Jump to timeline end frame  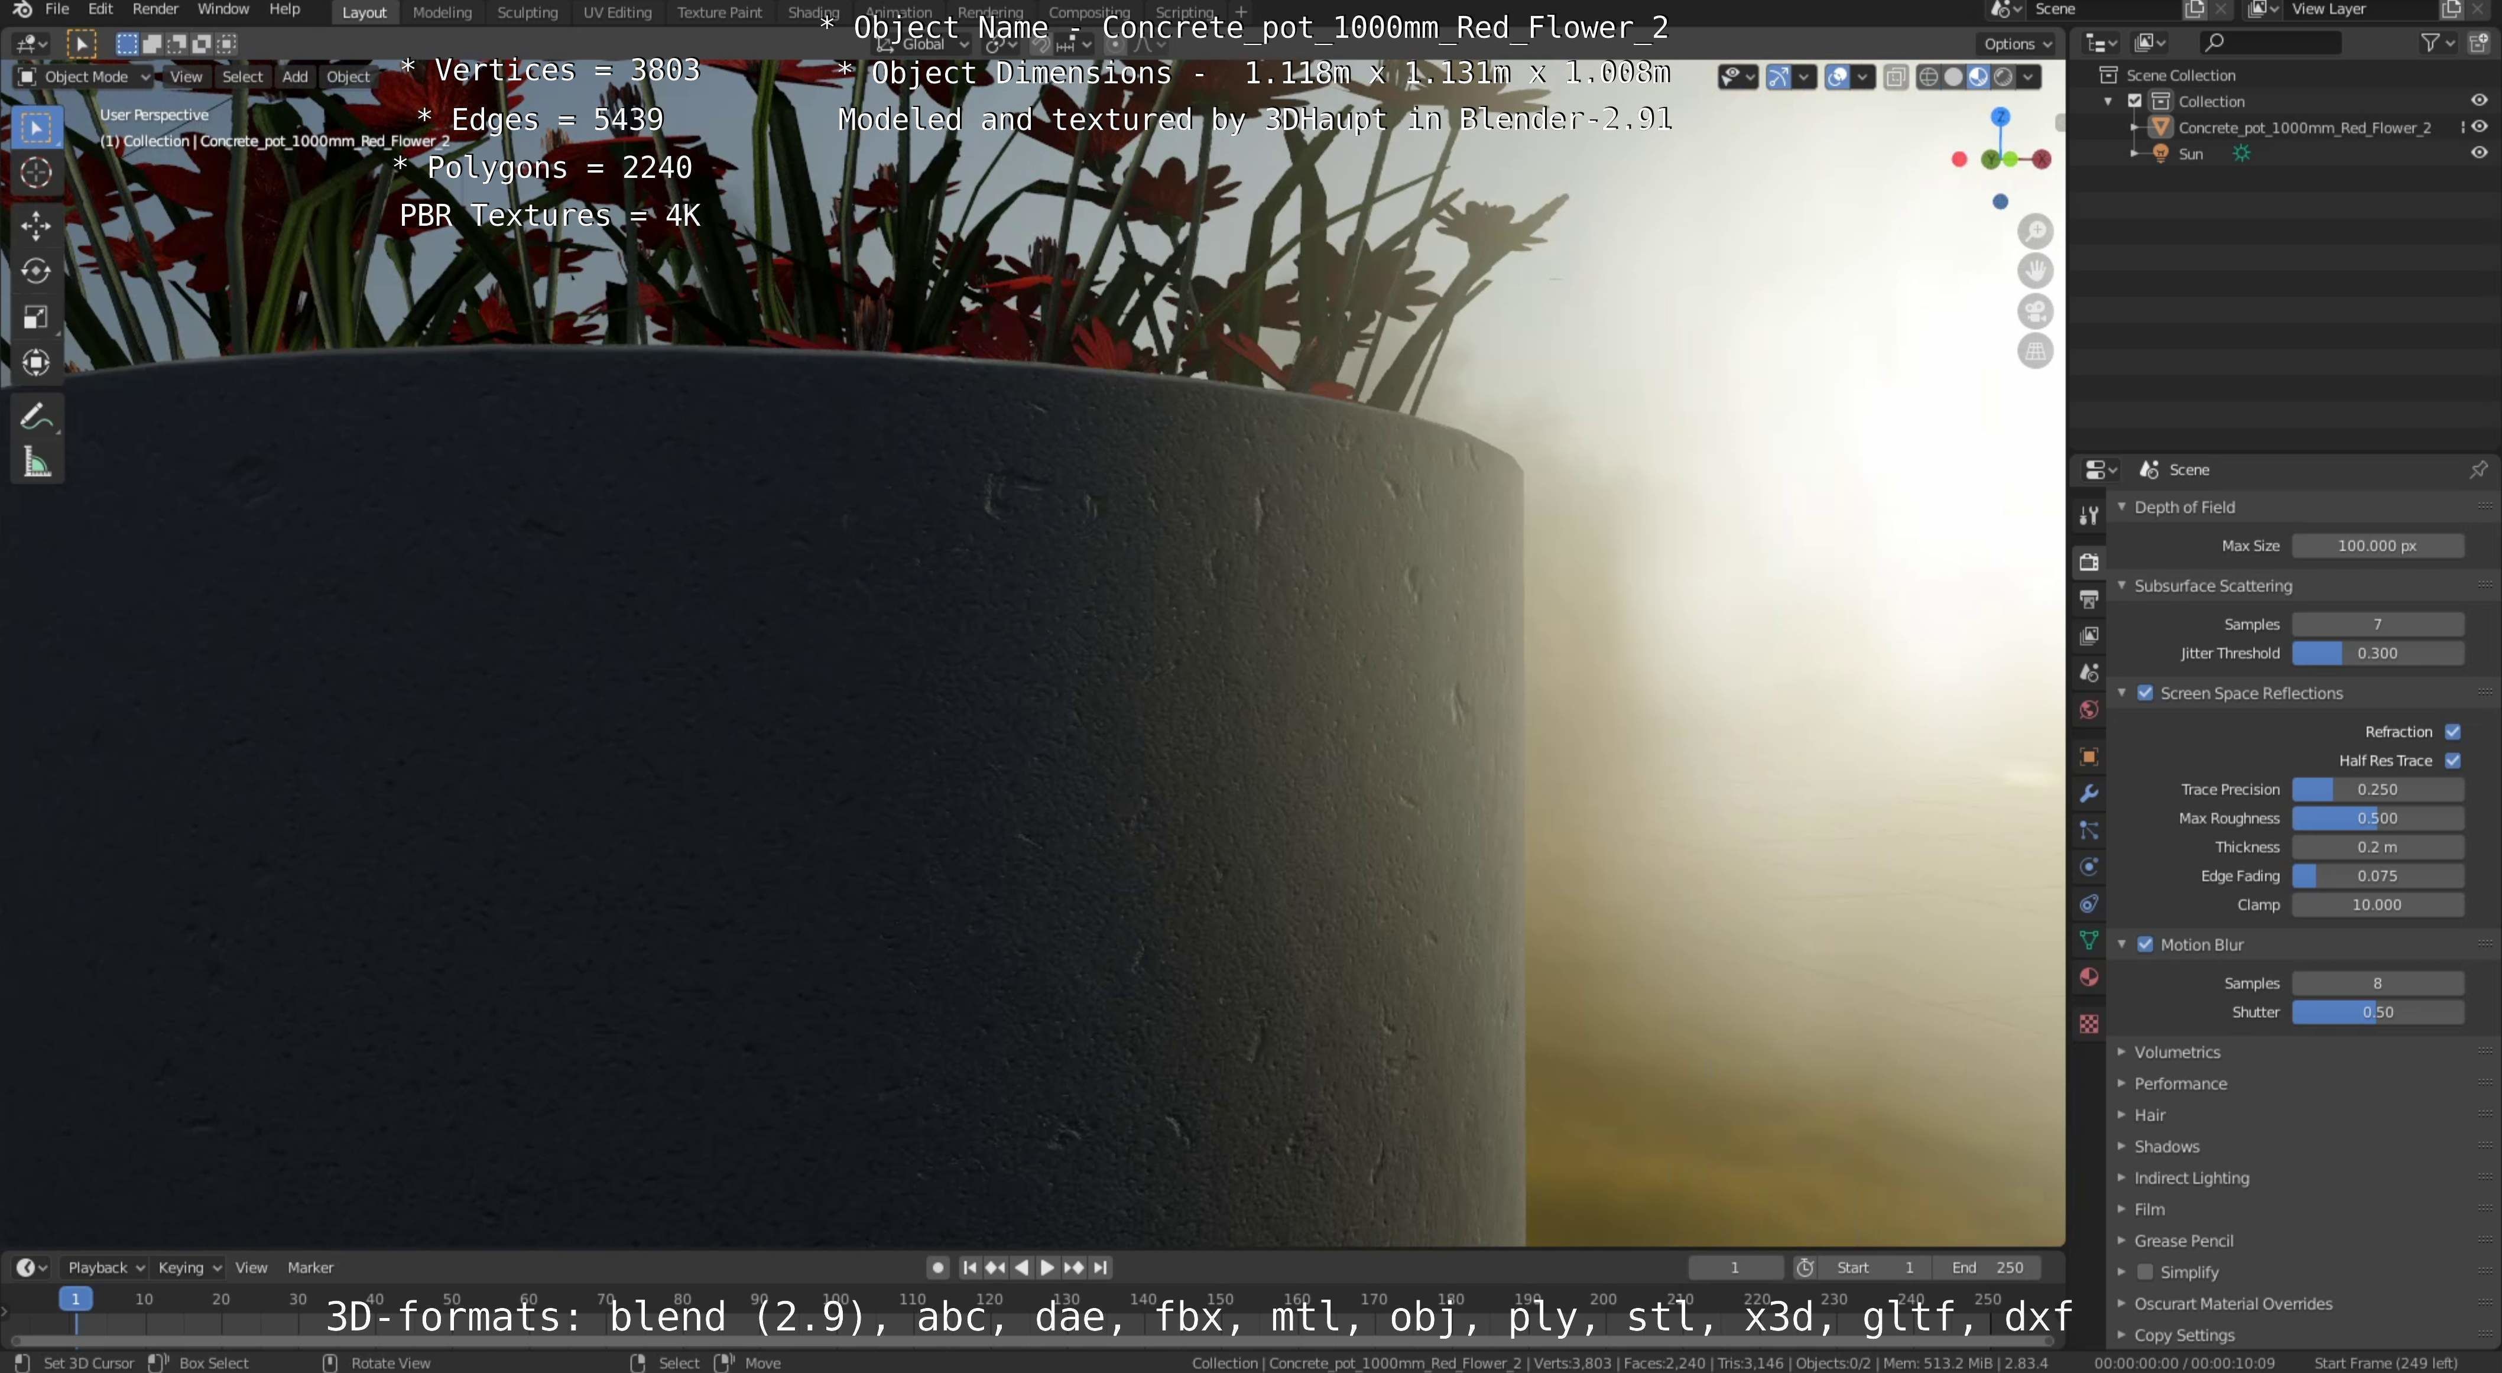(1099, 1267)
